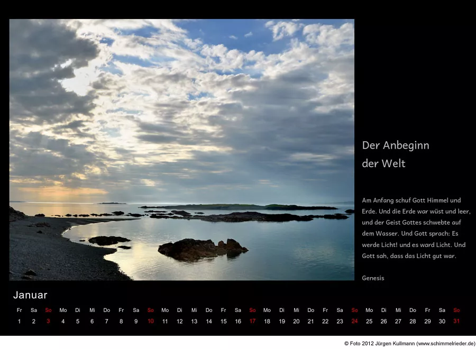Click the landscape photo of the coast
Screen dimensions: 476x349
181,150
